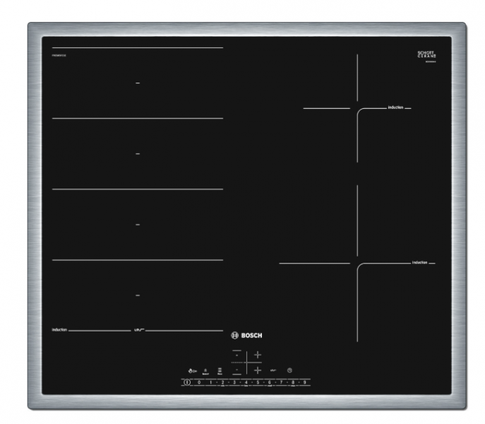Set heat level 5 on the slider
The height and width of the screenshot is (424, 485).
pyautogui.click(x=258, y=382)
